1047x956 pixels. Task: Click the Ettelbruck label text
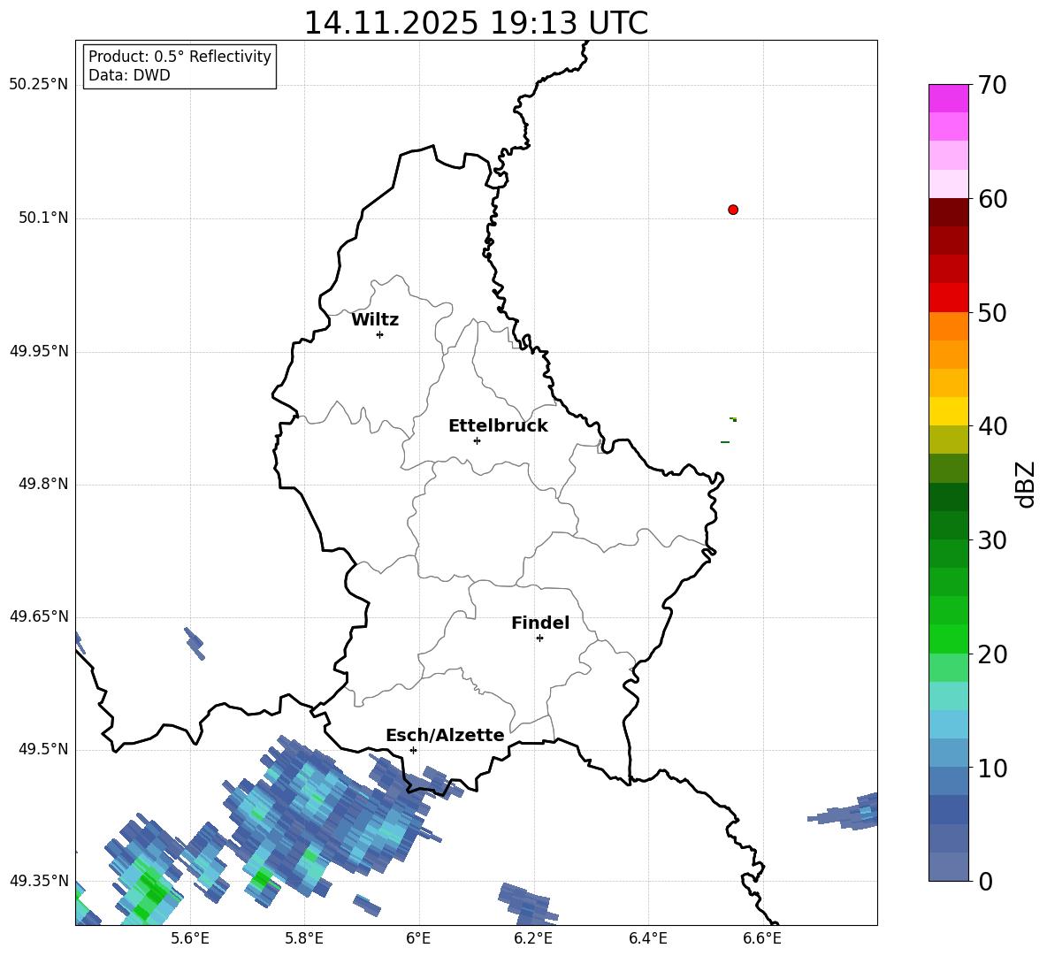[498, 426]
